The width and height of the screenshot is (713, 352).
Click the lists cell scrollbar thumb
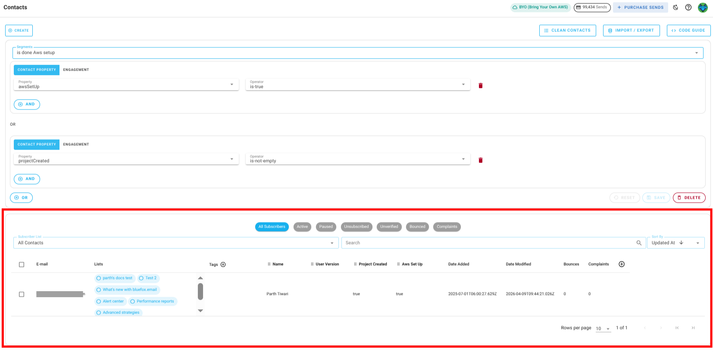pyautogui.click(x=200, y=291)
